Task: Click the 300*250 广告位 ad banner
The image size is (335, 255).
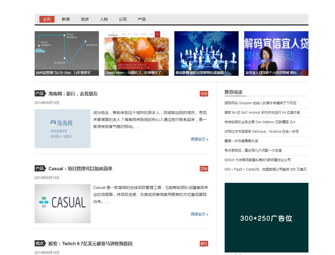Action: [266, 218]
